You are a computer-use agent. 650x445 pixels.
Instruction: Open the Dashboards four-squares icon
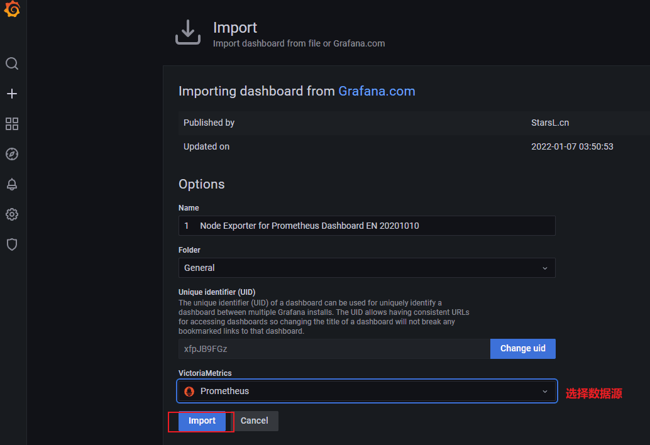pos(12,124)
